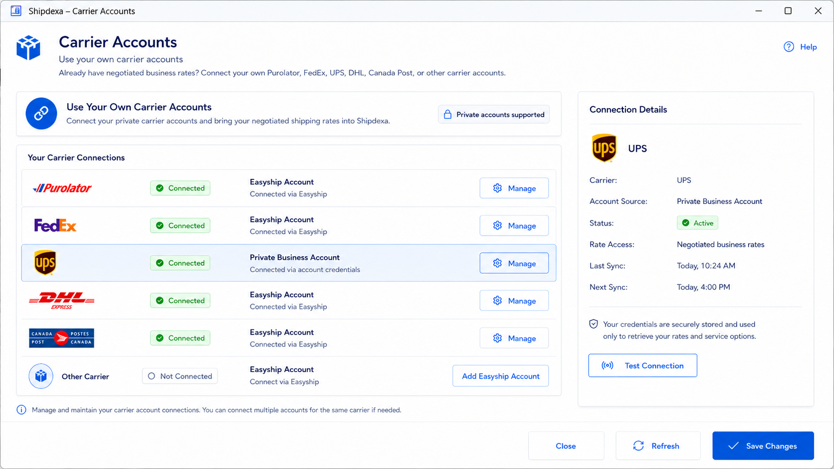This screenshot has height=469, width=834.
Task: Click the circular arrows icon in Refresh
Action: tap(638, 446)
